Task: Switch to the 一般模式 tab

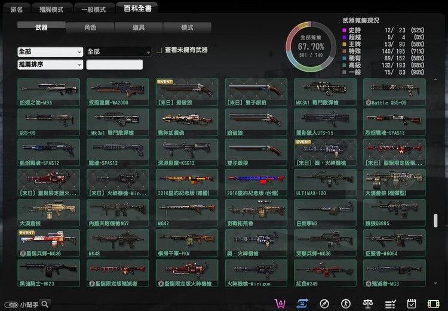Action: point(94,9)
